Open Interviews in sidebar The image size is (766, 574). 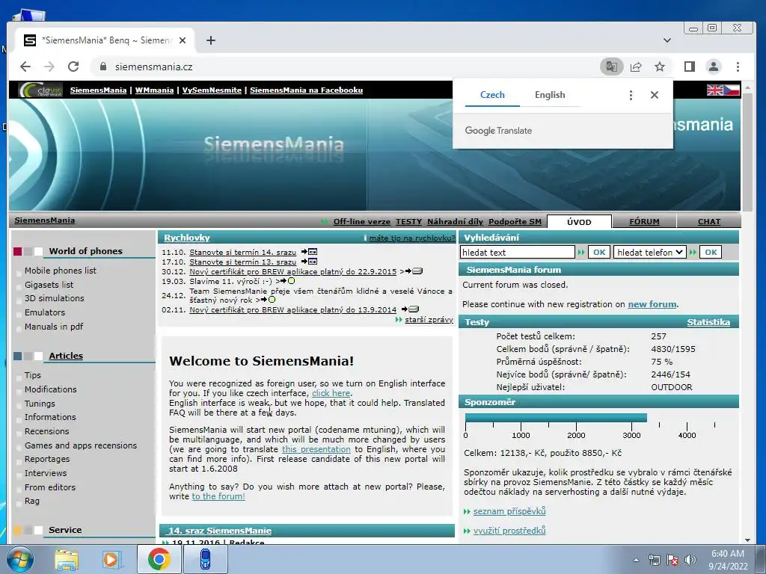(x=46, y=473)
